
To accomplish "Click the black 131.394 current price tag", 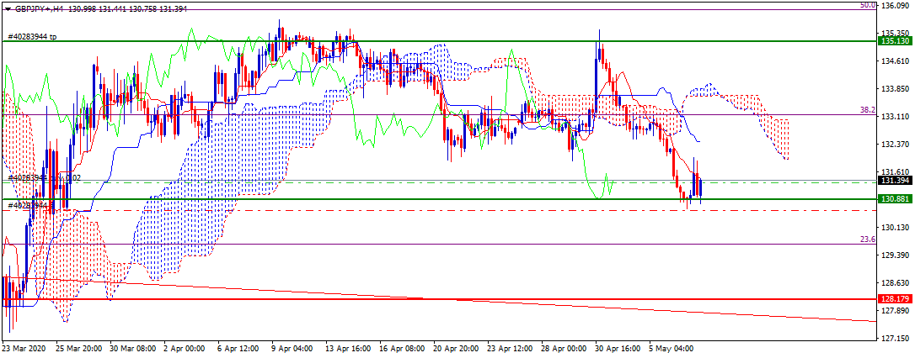I will click(x=896, y=181).
